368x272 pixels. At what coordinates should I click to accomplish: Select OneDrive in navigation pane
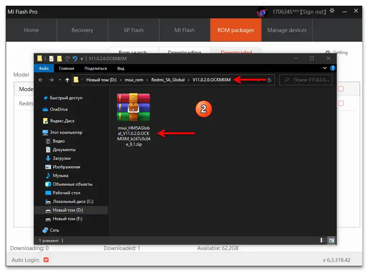(55, 109)
